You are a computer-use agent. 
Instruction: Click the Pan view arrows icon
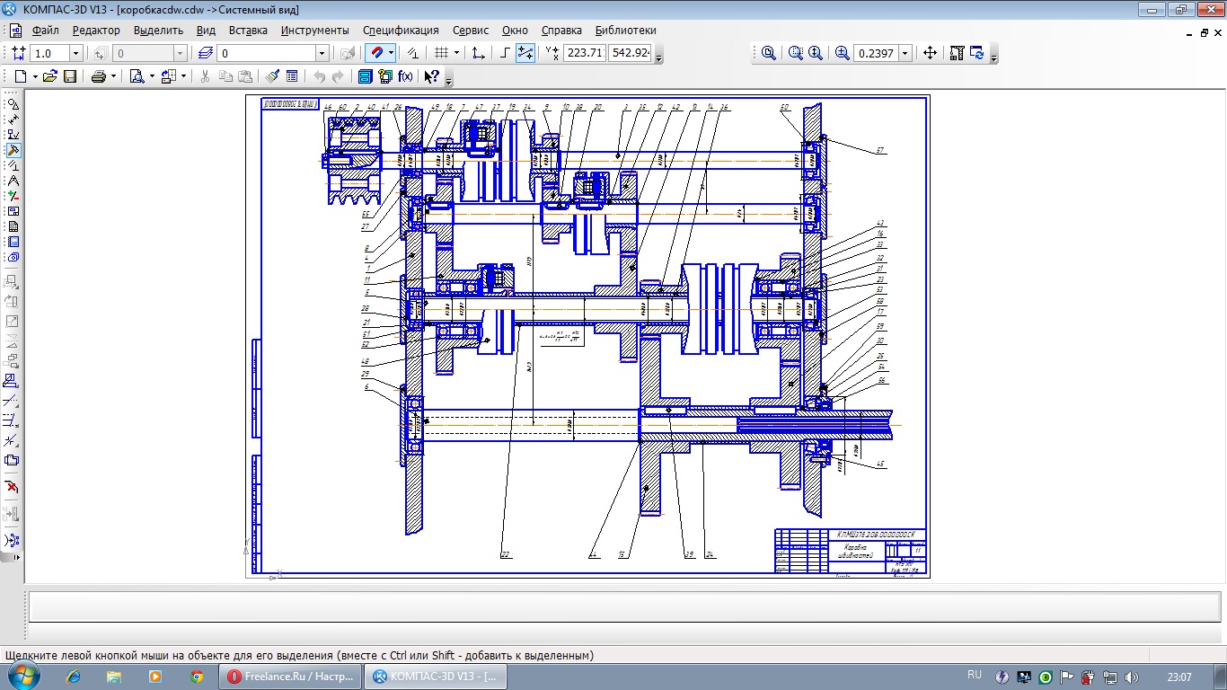pos(930,53)
